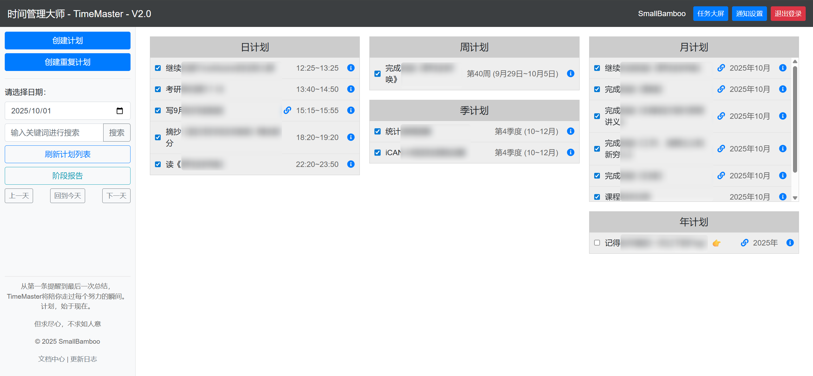
Task: Toggle checkbox of iCAN quarterly plan
Action: click(x=377, y=152)
